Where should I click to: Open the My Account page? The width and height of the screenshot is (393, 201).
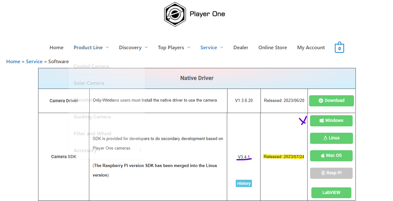(311, 47)
